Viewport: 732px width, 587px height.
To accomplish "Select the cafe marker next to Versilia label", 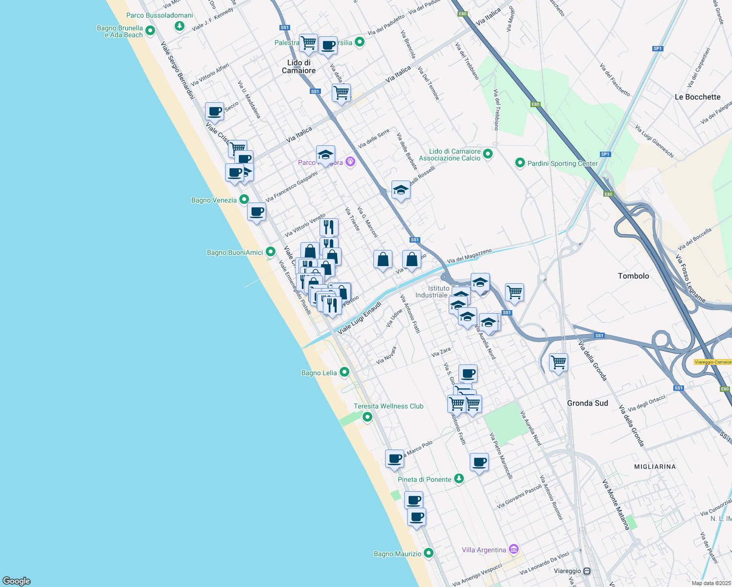I will click(x=328, y=45).
